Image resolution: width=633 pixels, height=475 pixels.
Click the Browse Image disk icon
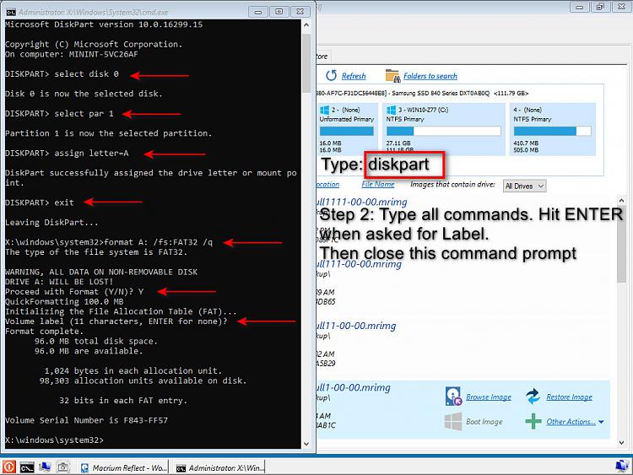pyautogui.click(x=453, y=397)
